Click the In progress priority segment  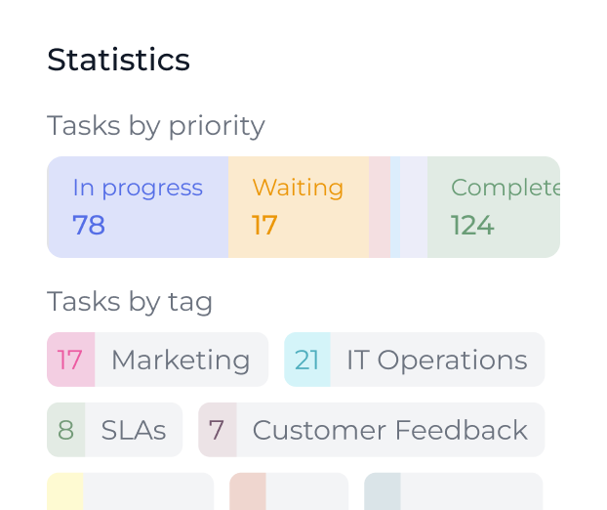pos(138,207)
